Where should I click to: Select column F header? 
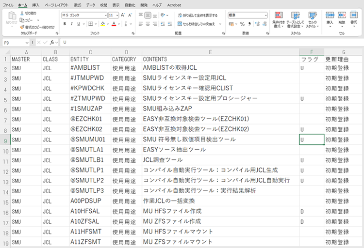click(x=312, y=52)
